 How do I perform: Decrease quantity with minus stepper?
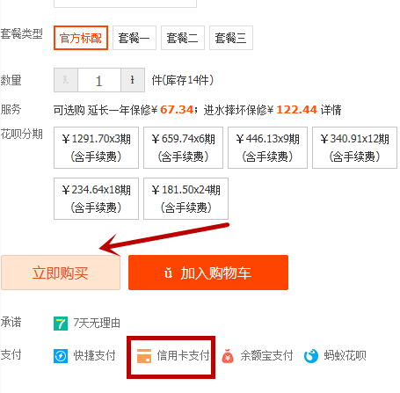[x=66, y=80]
